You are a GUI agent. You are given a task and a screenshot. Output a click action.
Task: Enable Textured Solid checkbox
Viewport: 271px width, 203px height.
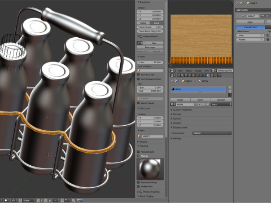[139, 152]
